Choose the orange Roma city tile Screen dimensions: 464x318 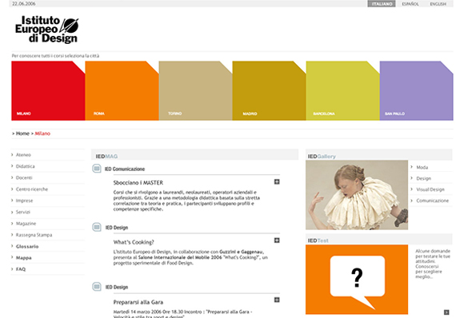[122, 91]
